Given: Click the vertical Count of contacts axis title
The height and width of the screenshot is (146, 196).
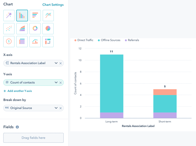Looking at the screenshot, I should pos(75,83).
